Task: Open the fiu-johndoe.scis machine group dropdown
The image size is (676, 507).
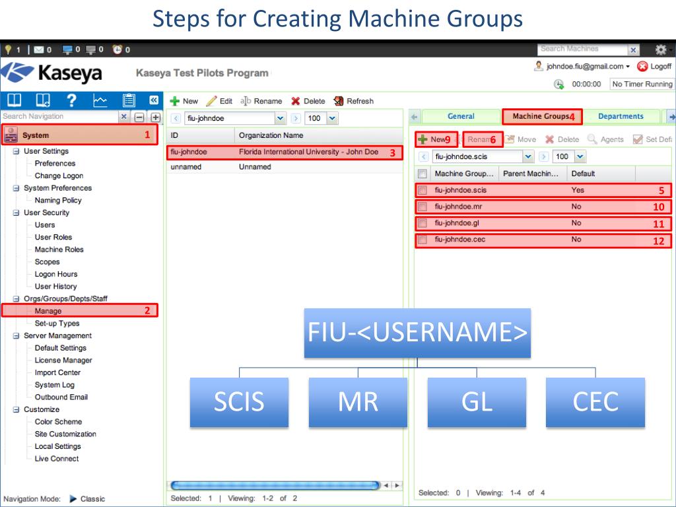Action: coord(527,156)
